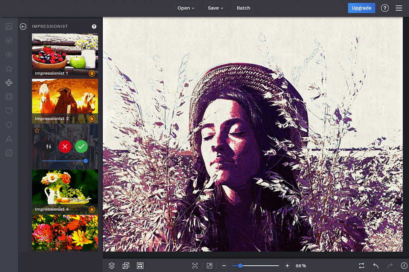Open the Frames sidebar icon
This screenshot has height=272, width=409.
[9, 96]
